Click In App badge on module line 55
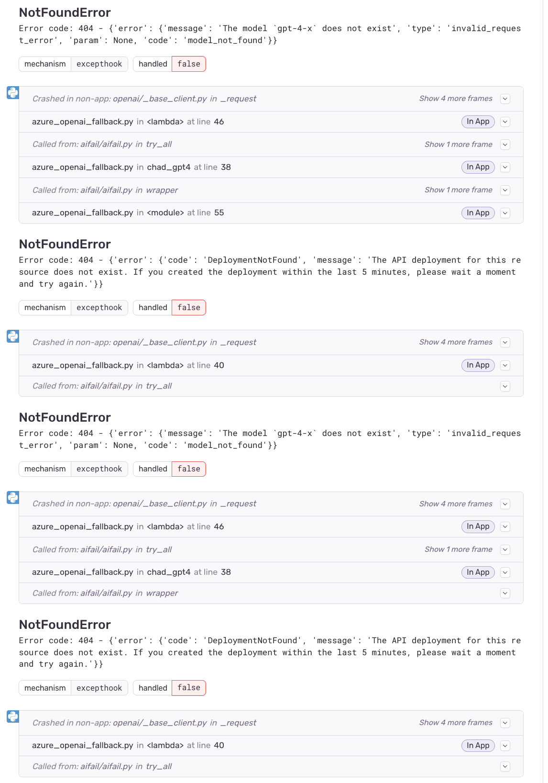 [478, 213]
